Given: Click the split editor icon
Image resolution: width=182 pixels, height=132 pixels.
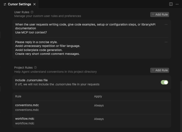Looking at the screenshot, I should click(171, 4).
